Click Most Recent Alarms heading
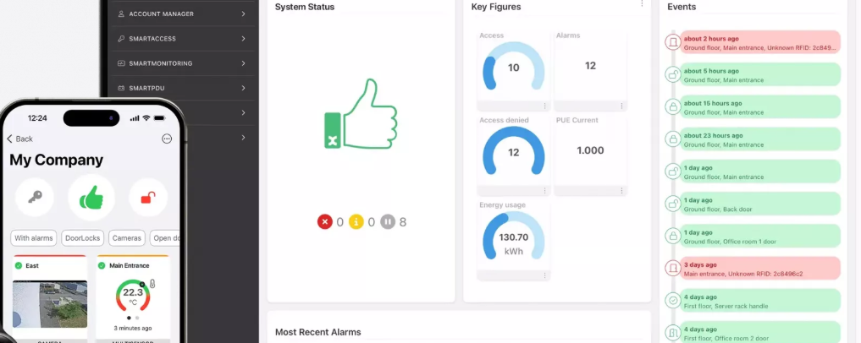861x343 pixels. click(x=318, y=332)
